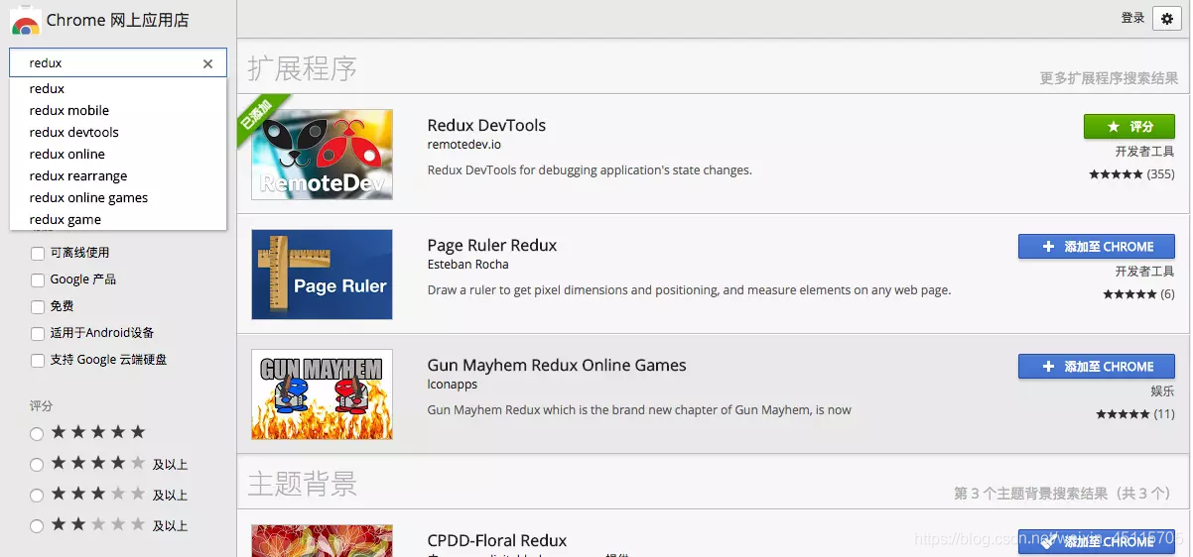The width and height of the screenshot is (1193, 557).
Task: Click the remotedev.io publisher text
Action: pos(464,145)
